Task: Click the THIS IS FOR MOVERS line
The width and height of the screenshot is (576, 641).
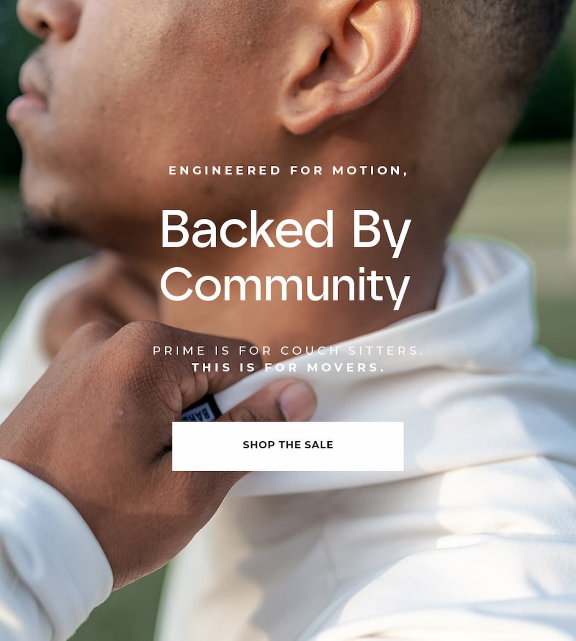Action: (x=288, y=367)
